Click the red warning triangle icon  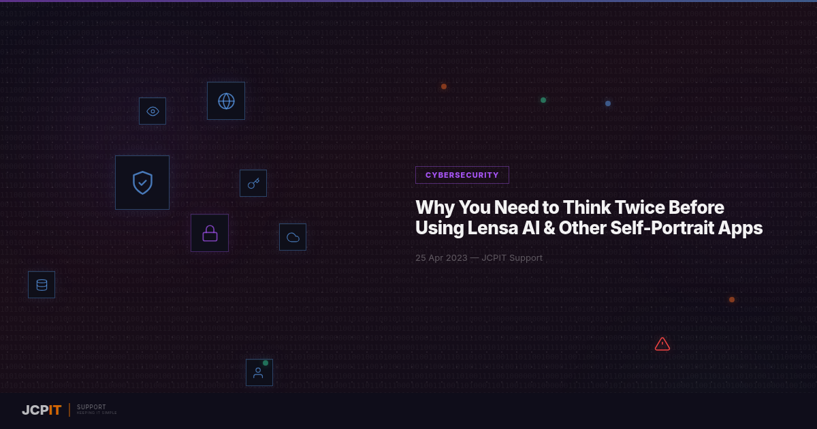click(x=662, y=344)
